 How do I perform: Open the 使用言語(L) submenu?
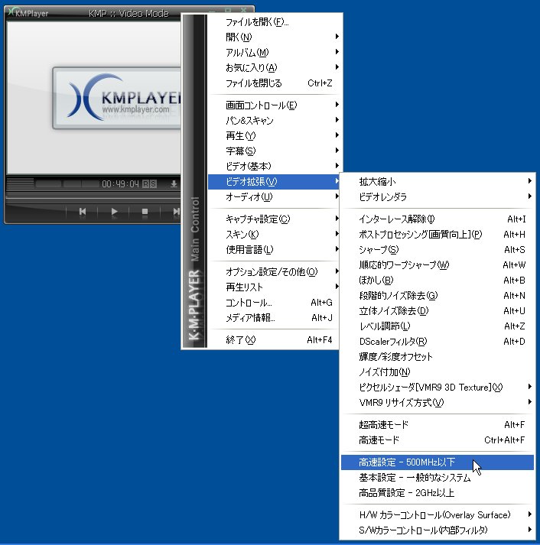[x=275, y=249]
